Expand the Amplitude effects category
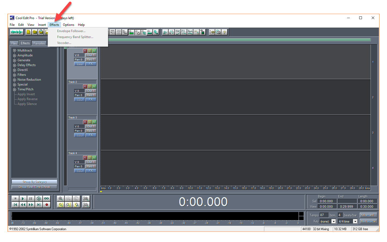 tap(15, 55)
